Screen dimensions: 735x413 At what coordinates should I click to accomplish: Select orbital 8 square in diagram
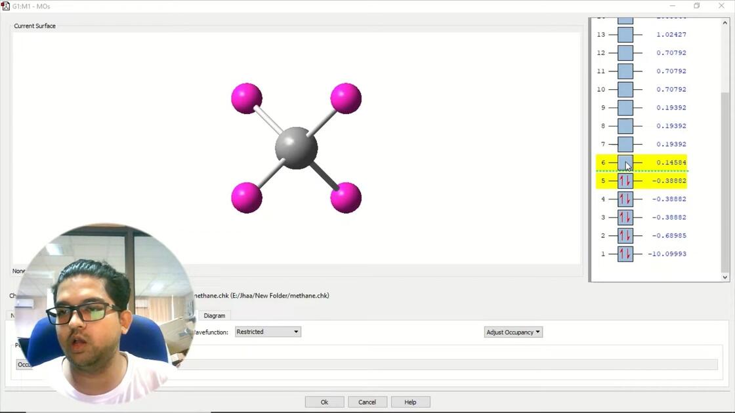coord(625,126)
